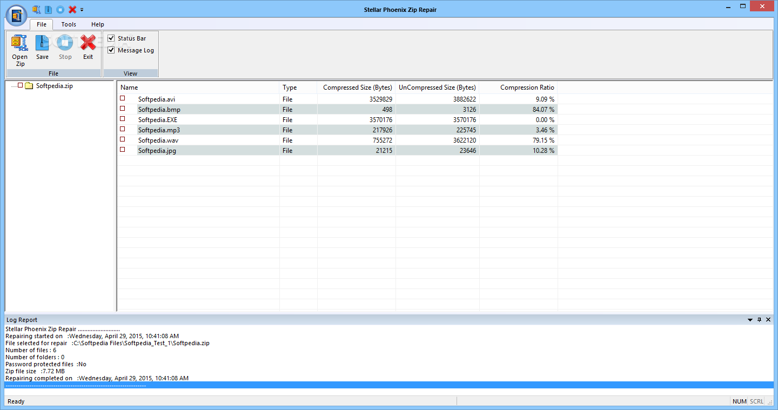Uncheck the Message Log checkbox
This screenshot has width=778, height=410.
click(111, 50)
